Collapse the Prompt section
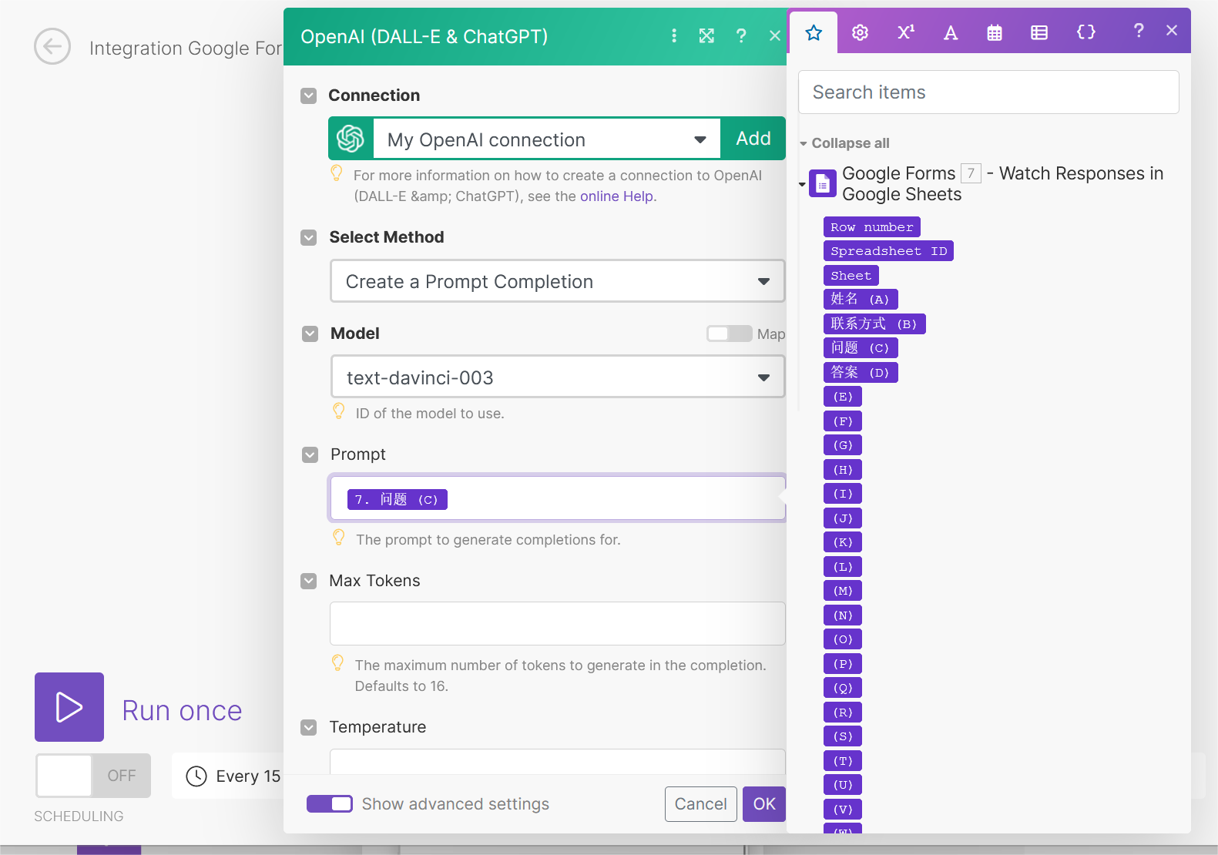This screenshot has height=855, width=1218. click(310, 454)
